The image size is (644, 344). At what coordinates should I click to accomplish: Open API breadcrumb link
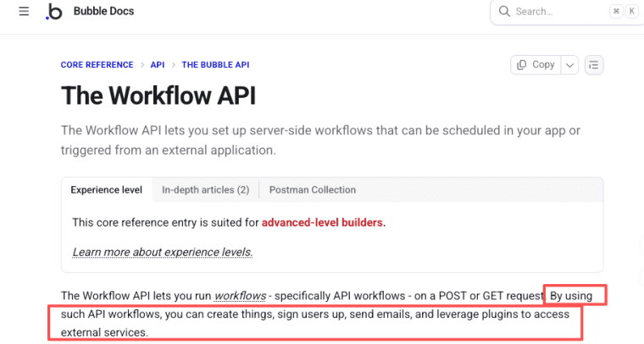click(158, 65)
